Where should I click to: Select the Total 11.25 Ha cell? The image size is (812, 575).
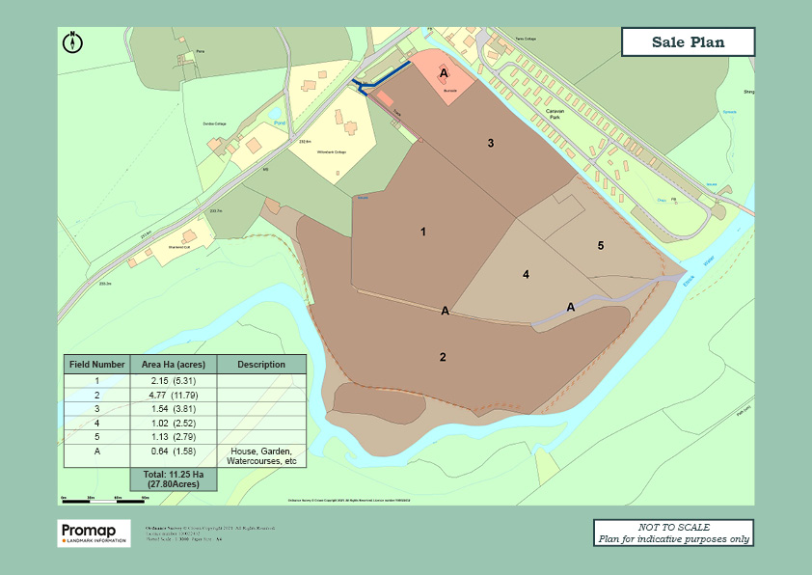point(173,479)
